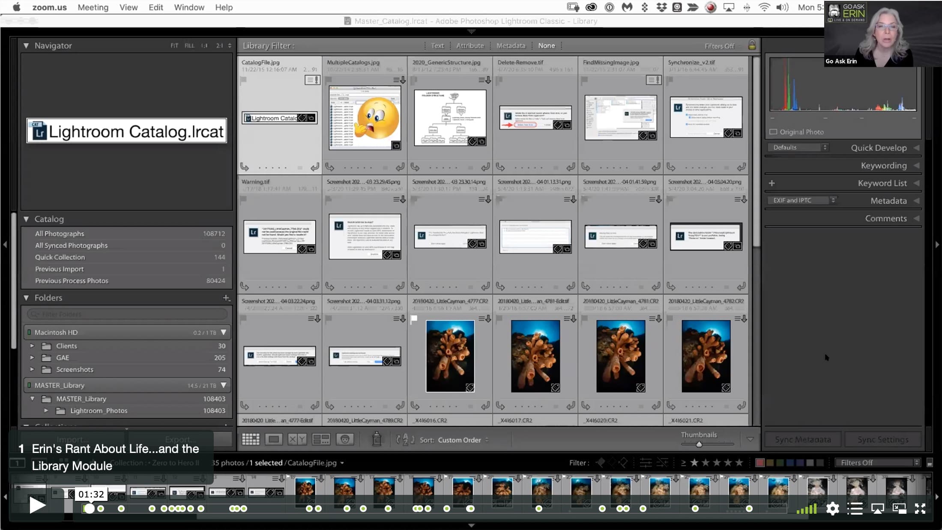Viewport: 942px width, 530px height.
Task: Collapse the Catalog panel
Action: 26,219
